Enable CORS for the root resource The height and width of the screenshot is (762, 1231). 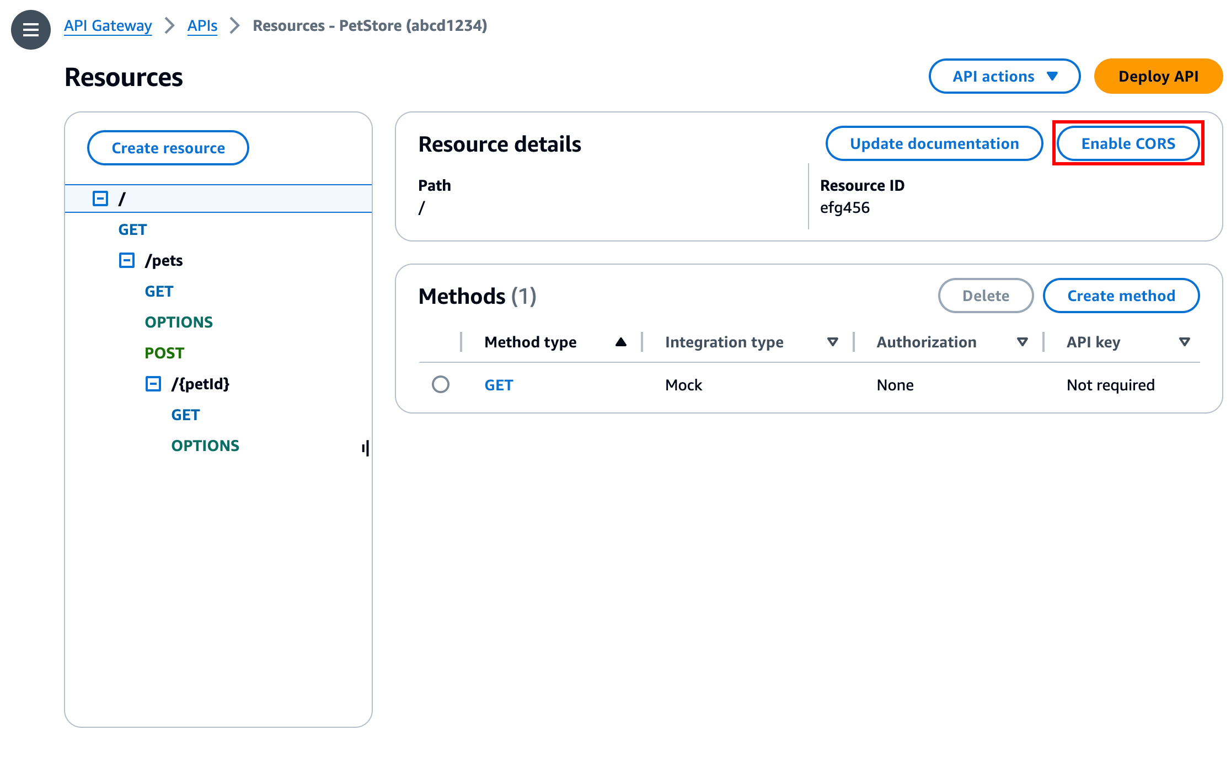click(x=1127, y=143)
